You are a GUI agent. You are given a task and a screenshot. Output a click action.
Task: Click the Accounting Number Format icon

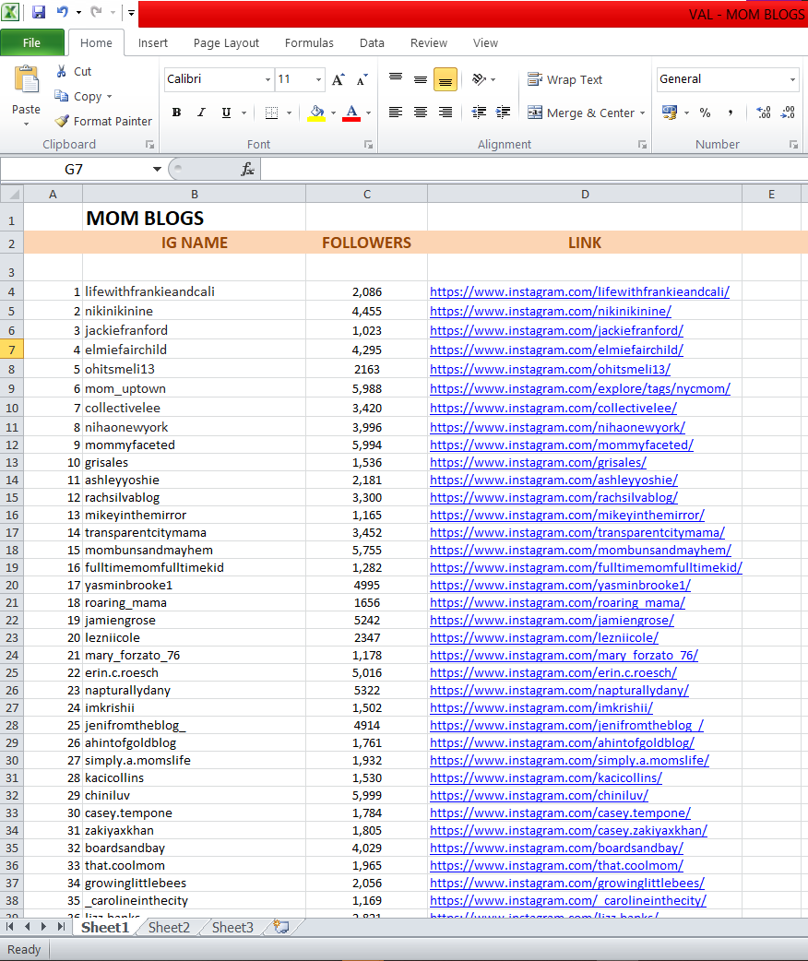coord(670,113)
